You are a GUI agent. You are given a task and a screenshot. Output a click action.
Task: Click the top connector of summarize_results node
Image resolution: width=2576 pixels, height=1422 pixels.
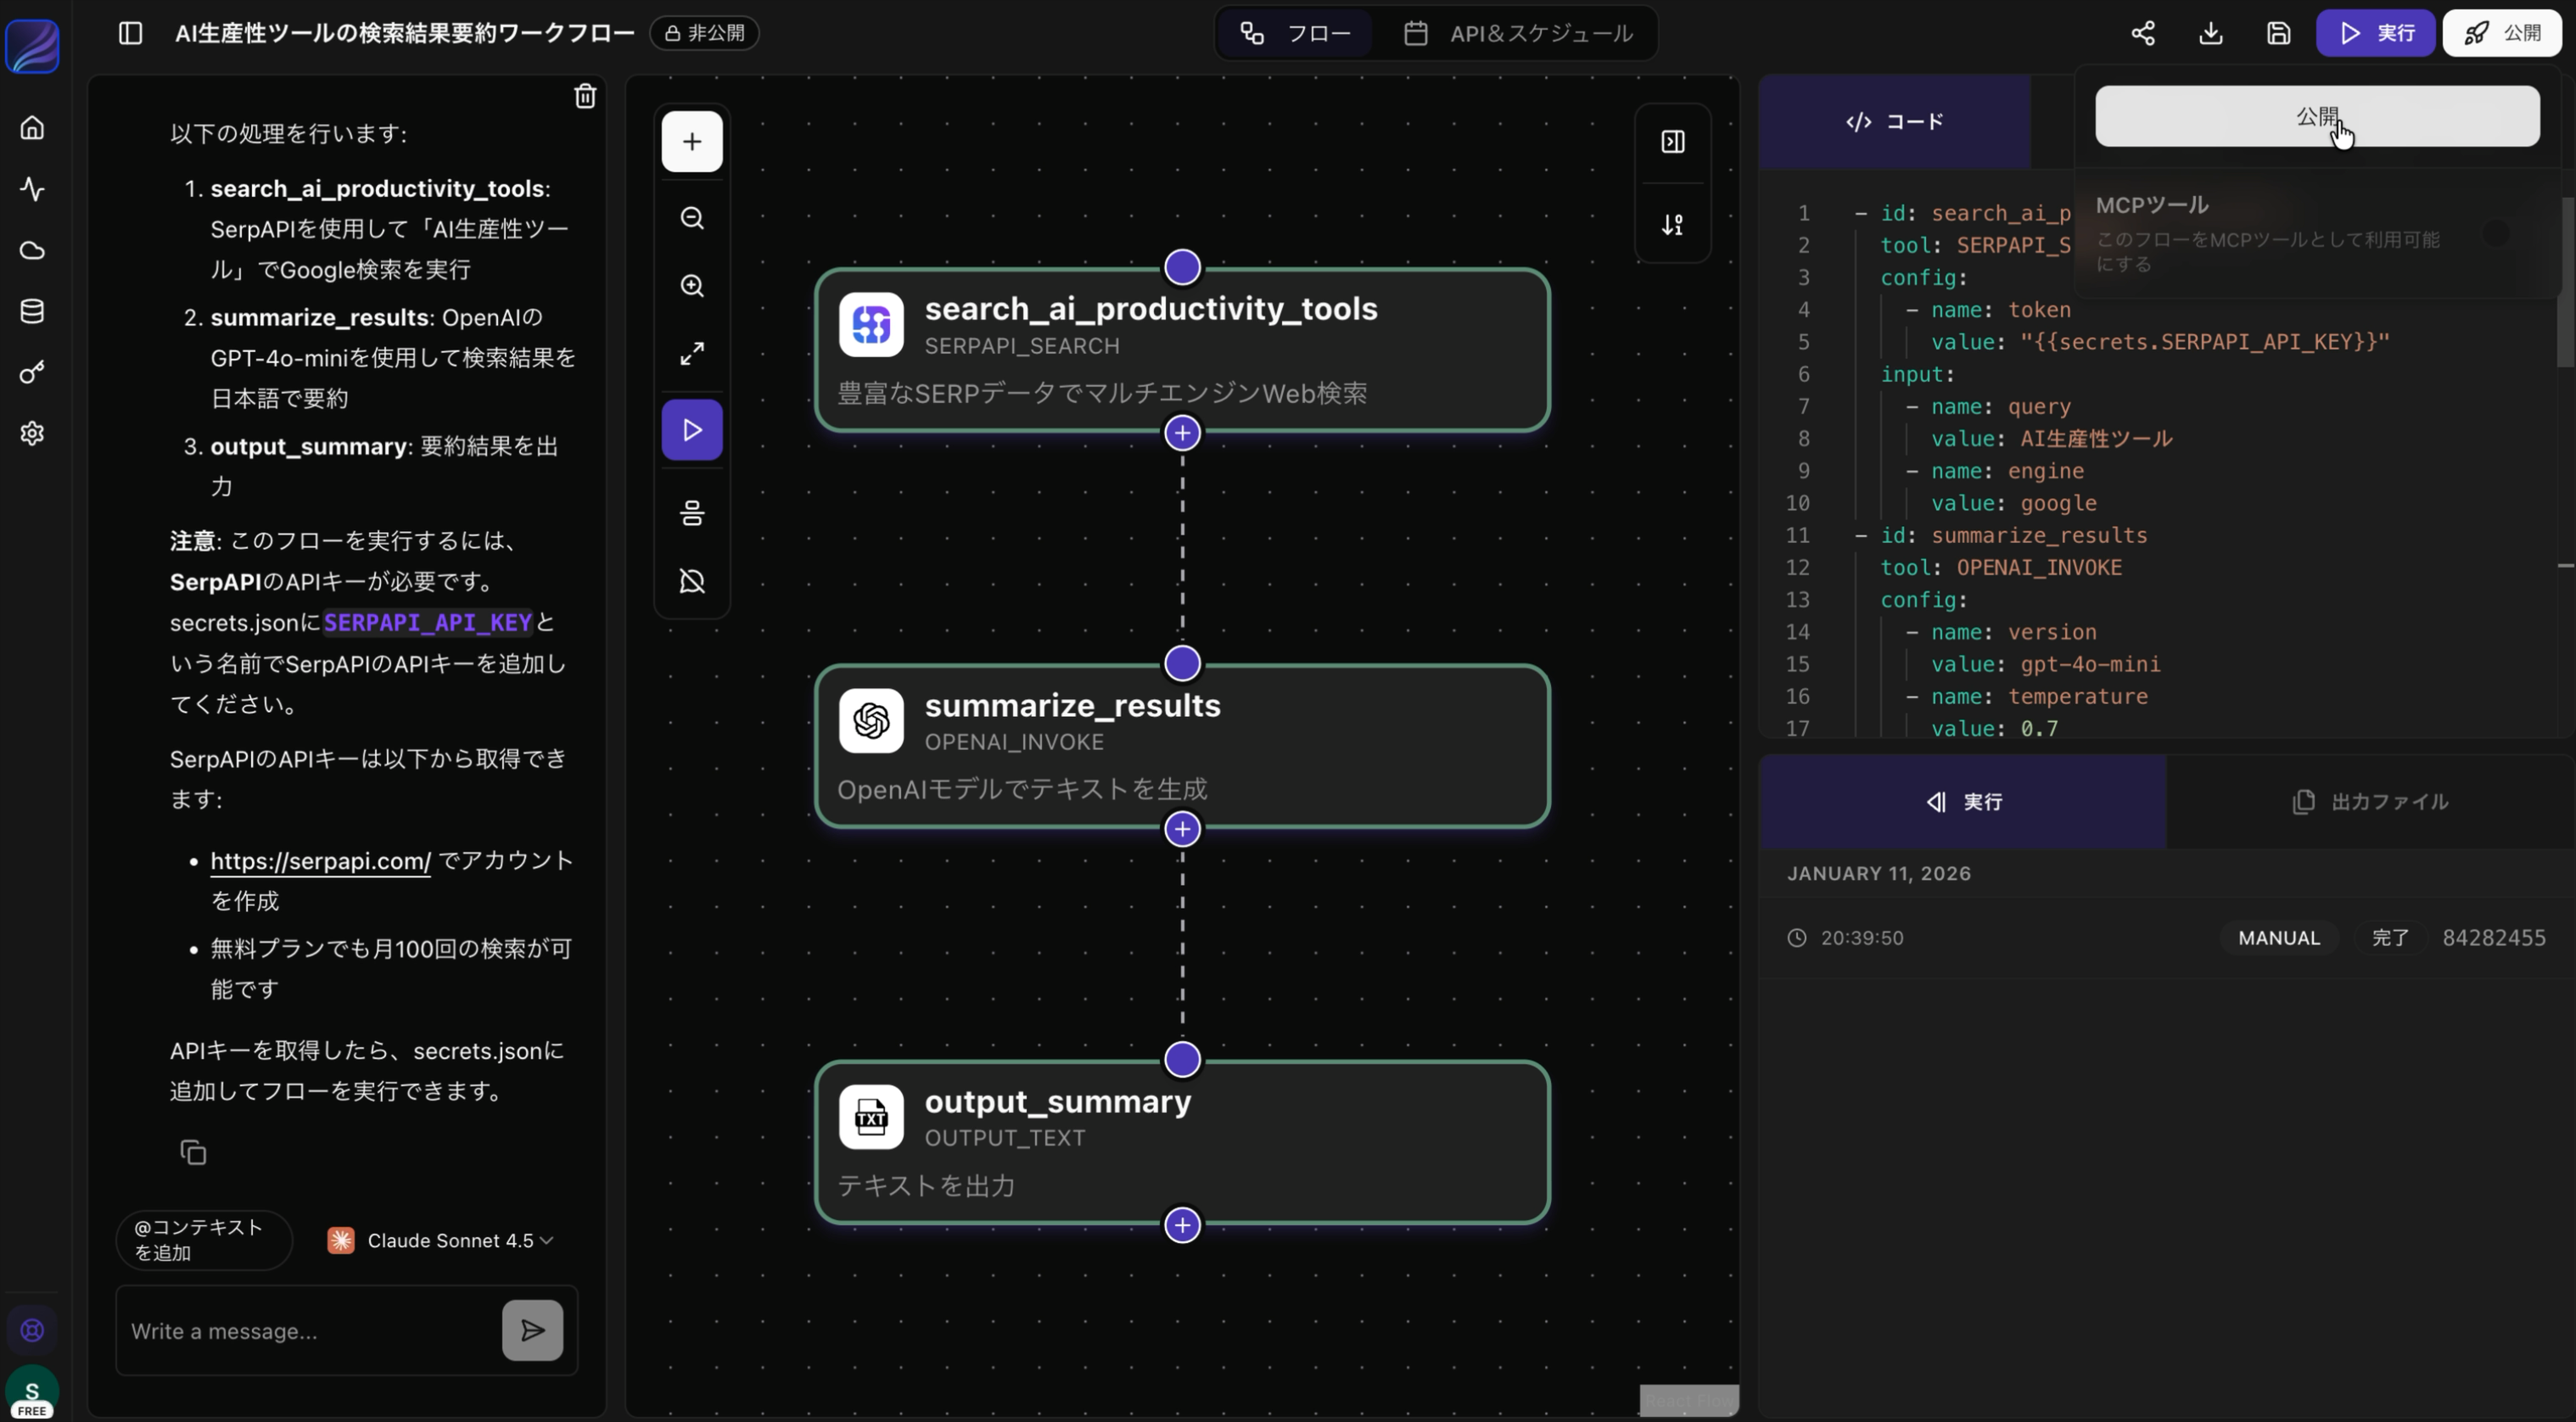point(1182,663)
